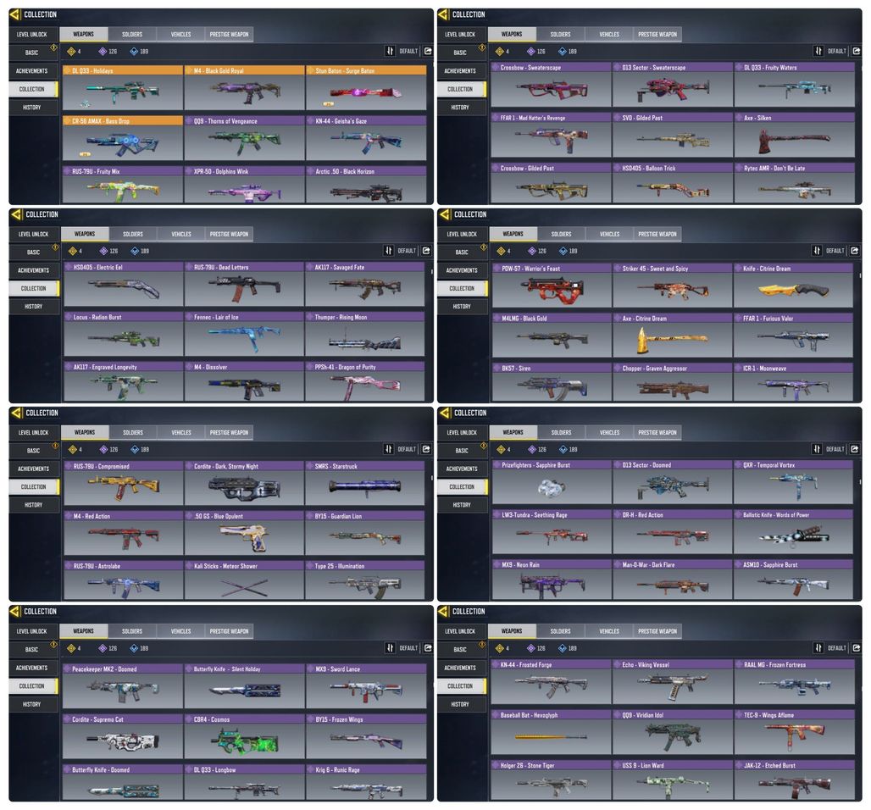Select Weapons tab in the PDW-57 Warrior's Feast panel
The image size is (871, 810).
coord(513,234)
